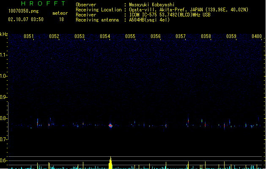Select the A504HB(yagi 4el) antenna value
The height and width of the screenshot is (169, 266).
coord(149,20)
